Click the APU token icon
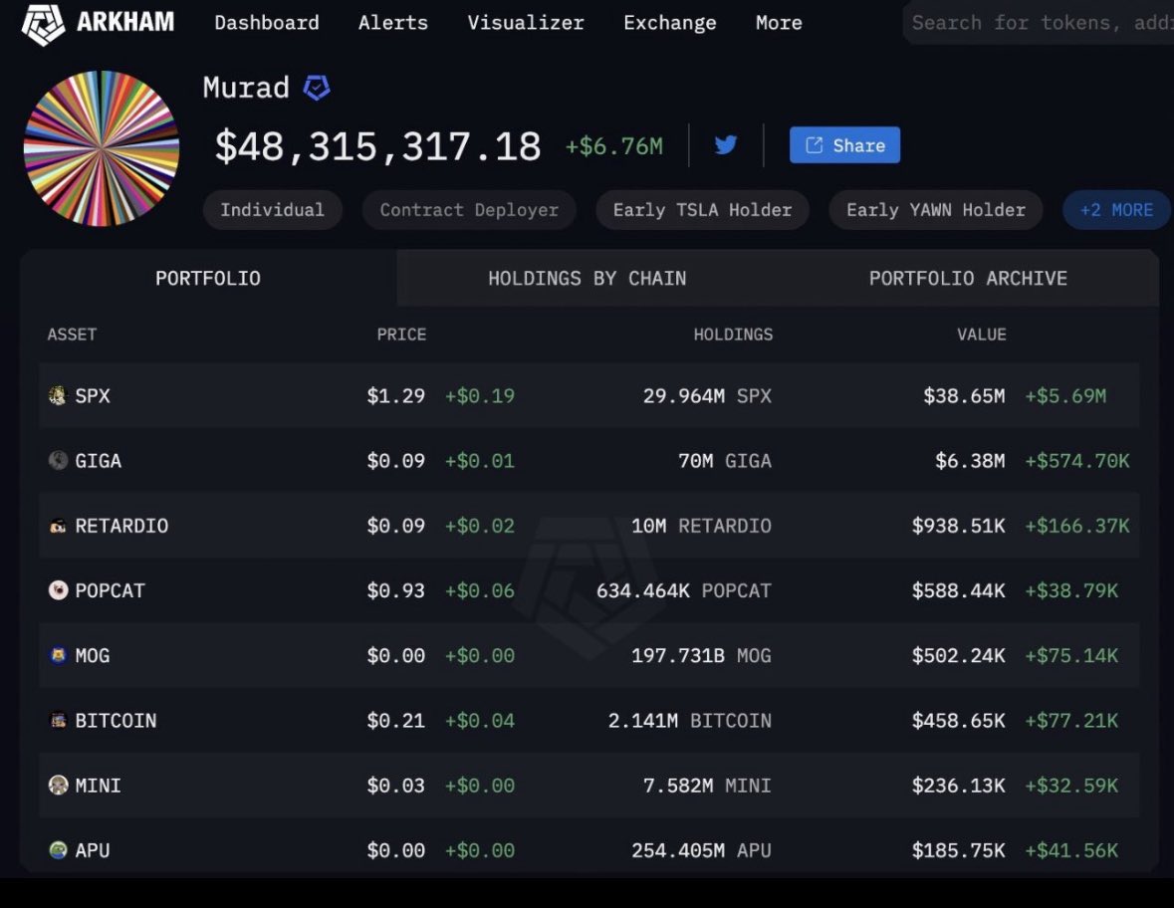This screenshot has height=908, width=1174. point(58,850)
